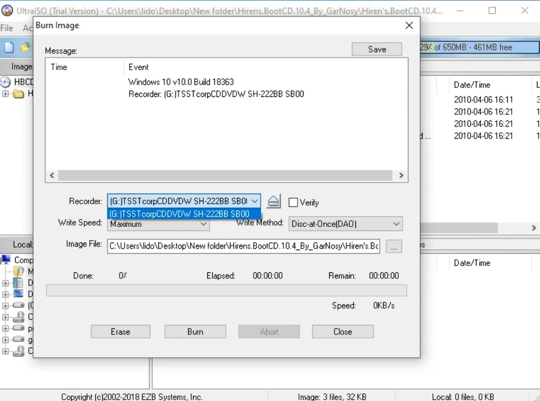
Task: Click the browse ellipsis button for Image File
Action: [394, 246]
